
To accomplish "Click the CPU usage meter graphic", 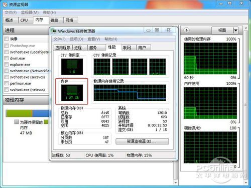I will (x=72, y=67).
